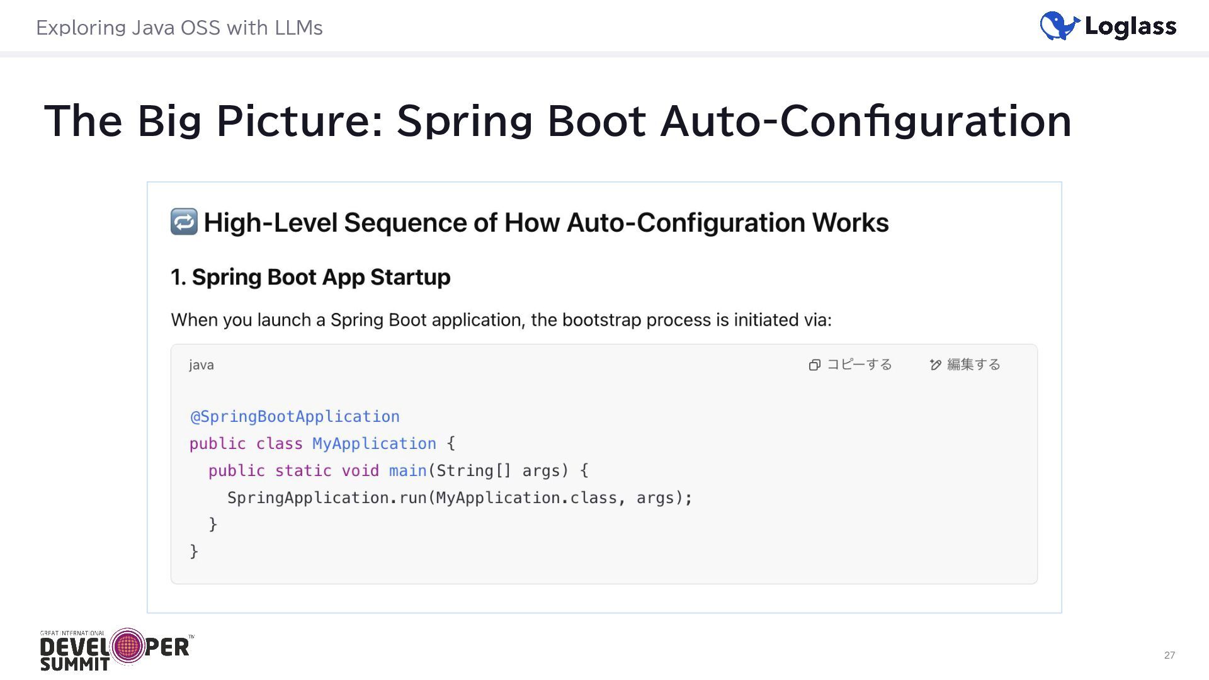Click the Loglass whale logo icon
Viewport: 1209px width, 680px height.
(1059, 26)
